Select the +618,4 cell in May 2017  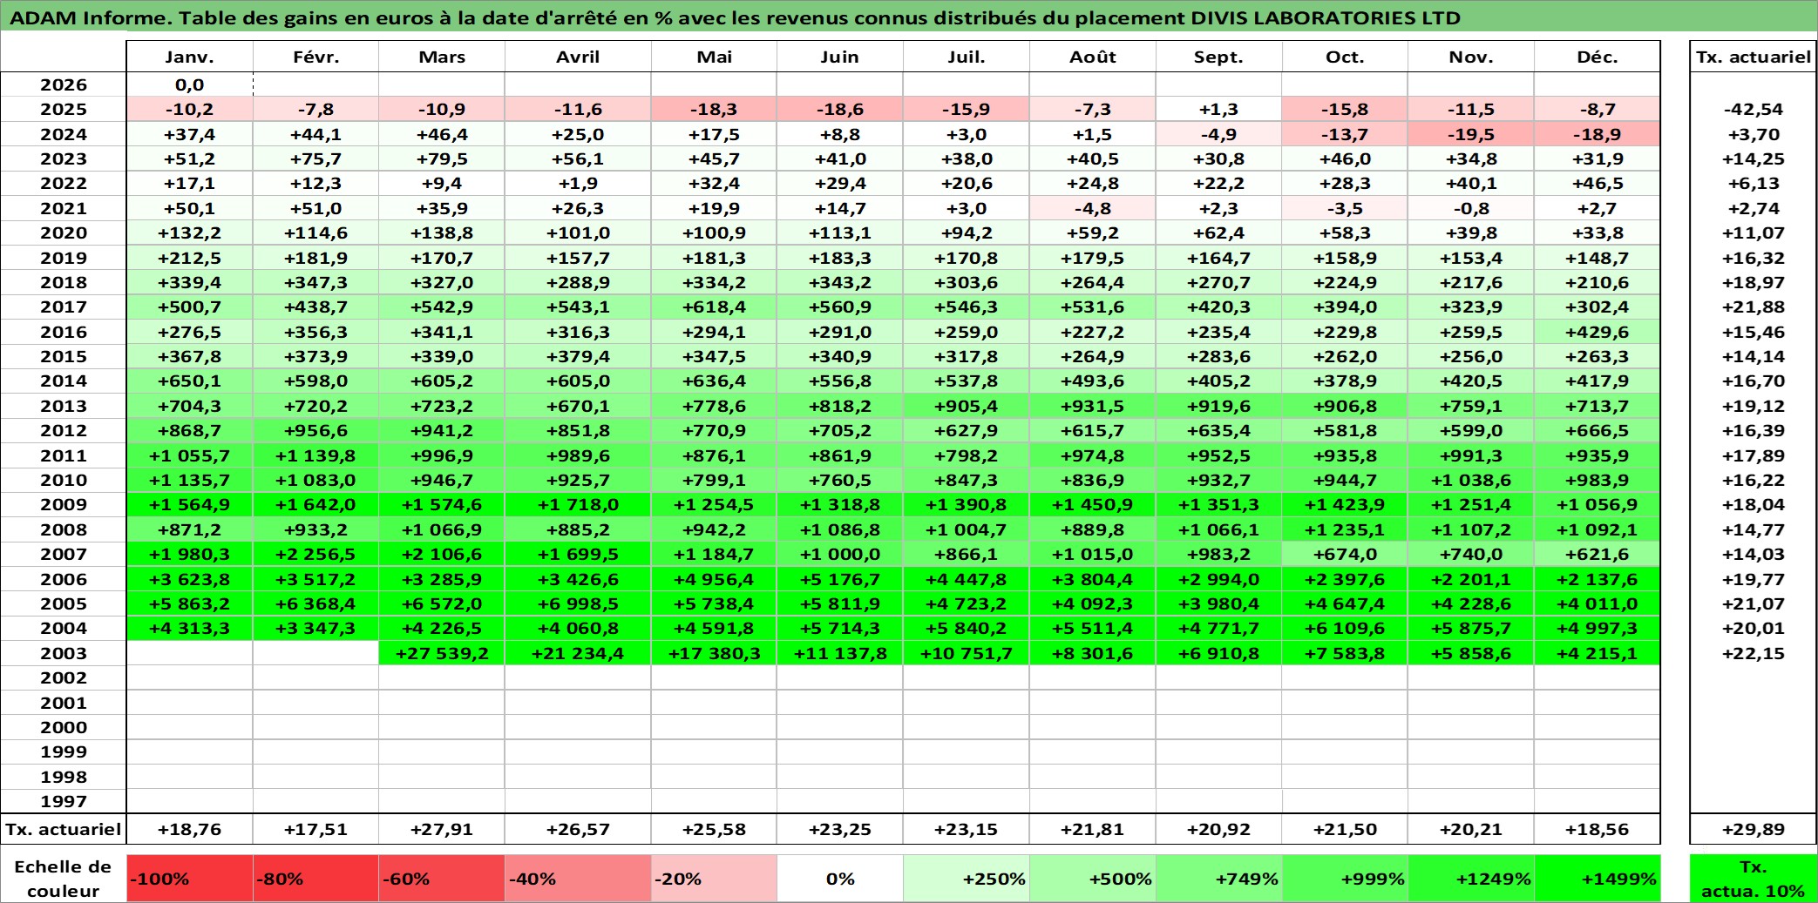pos(714,307)
